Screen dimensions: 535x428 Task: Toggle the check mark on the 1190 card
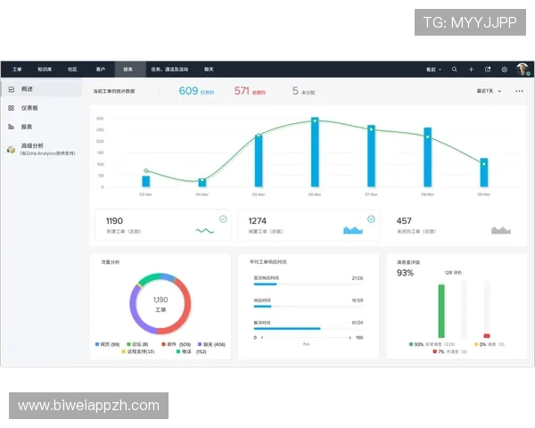(223, 219)
